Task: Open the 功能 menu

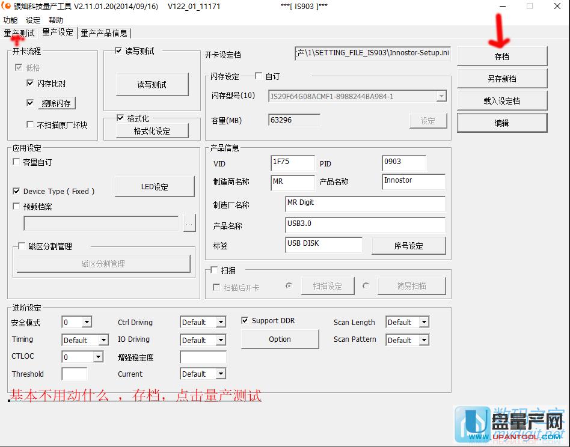Action: click(10, 20)
